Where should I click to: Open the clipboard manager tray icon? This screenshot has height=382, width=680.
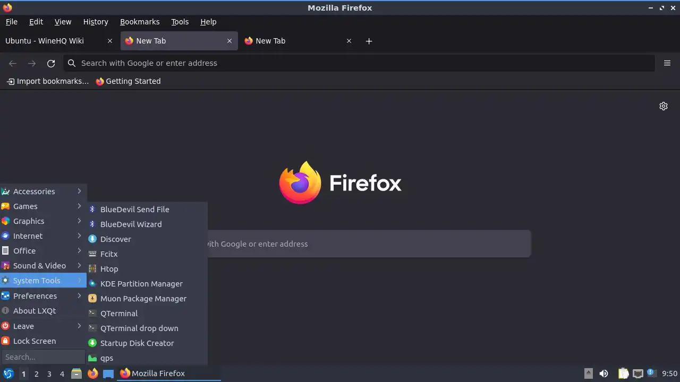pyautogui.click(x=624, y=374)
